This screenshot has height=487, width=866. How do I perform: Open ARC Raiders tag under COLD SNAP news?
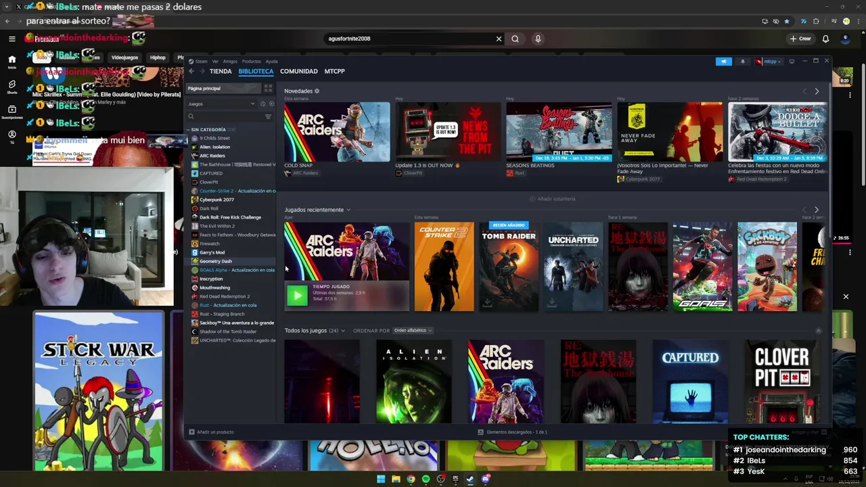[x=302, y=173]
